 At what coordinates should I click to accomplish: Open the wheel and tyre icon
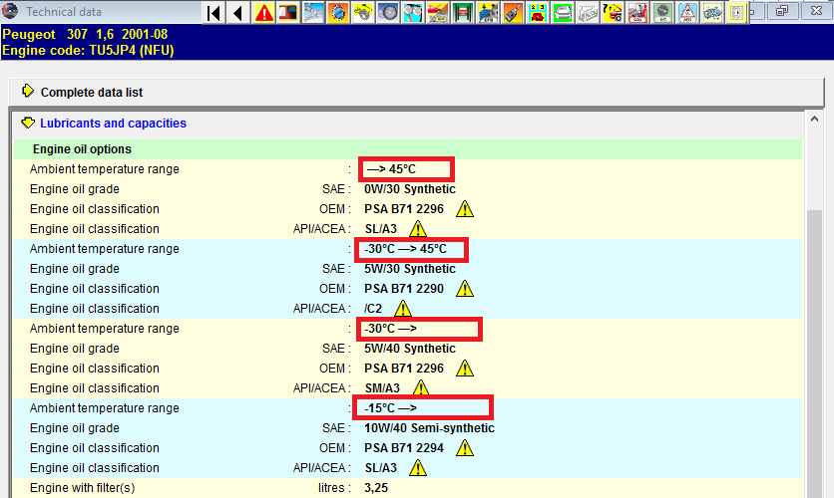388,12
